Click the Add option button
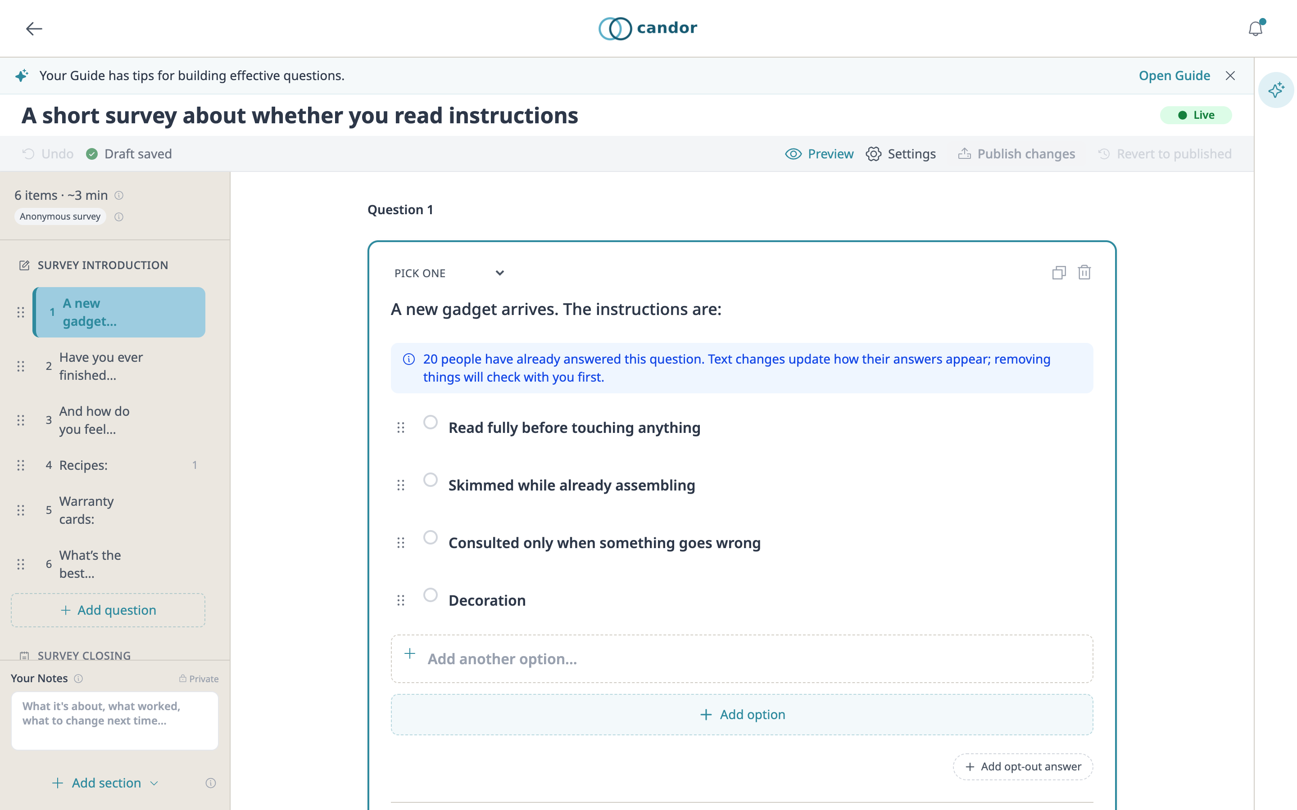 pyautogui.click(x=742, y=715)
